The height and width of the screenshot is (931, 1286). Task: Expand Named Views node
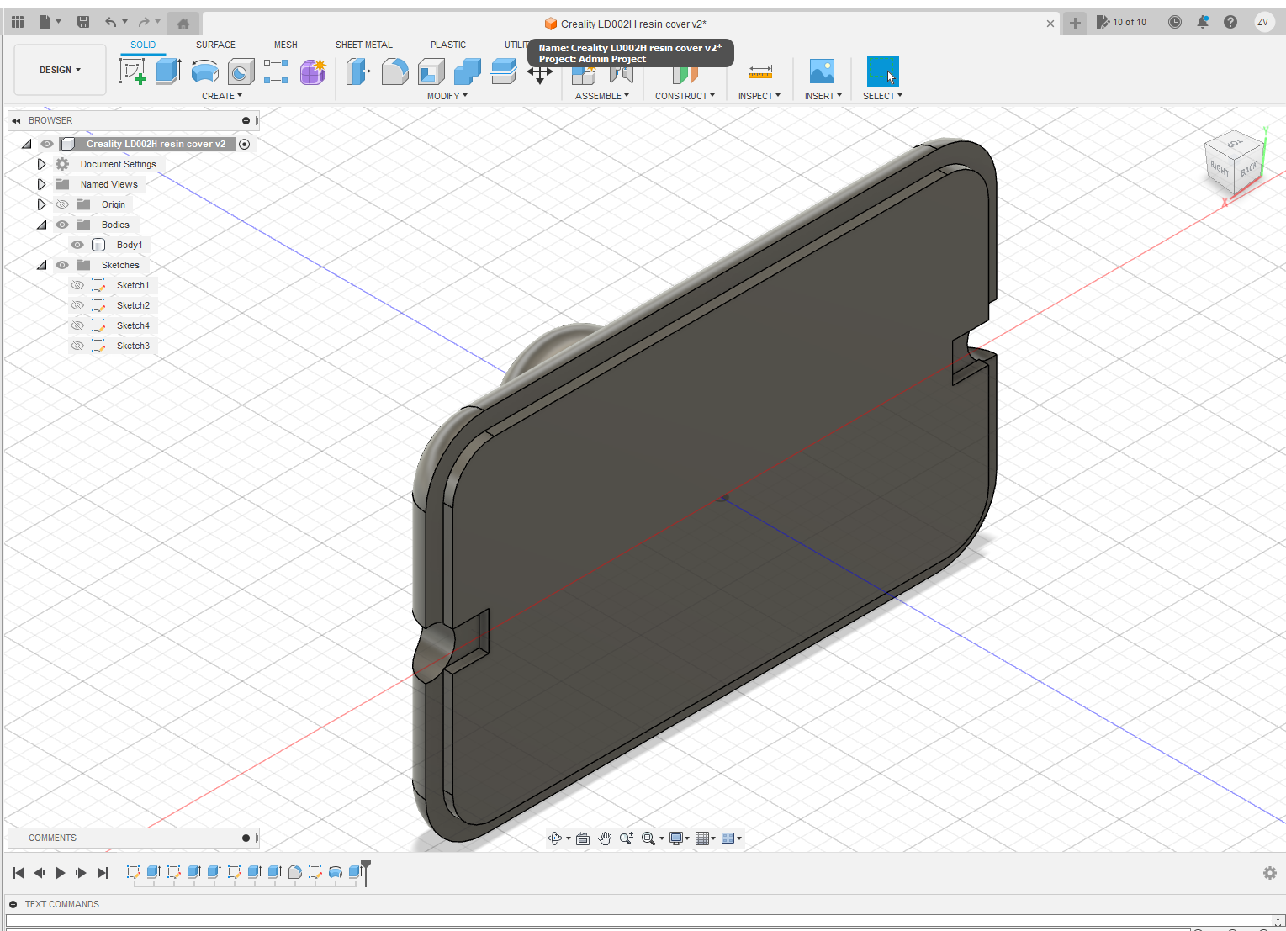tap(41, 184)
